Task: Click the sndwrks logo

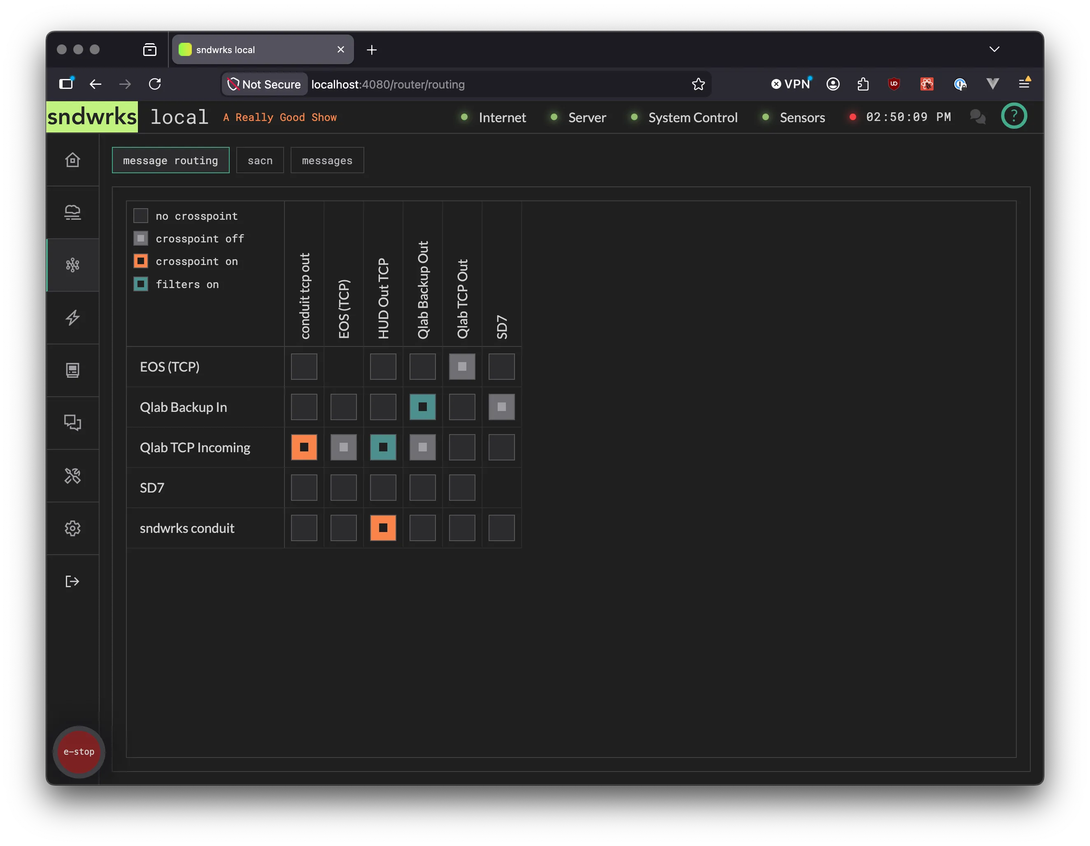Action: click(x=92, y=117)
